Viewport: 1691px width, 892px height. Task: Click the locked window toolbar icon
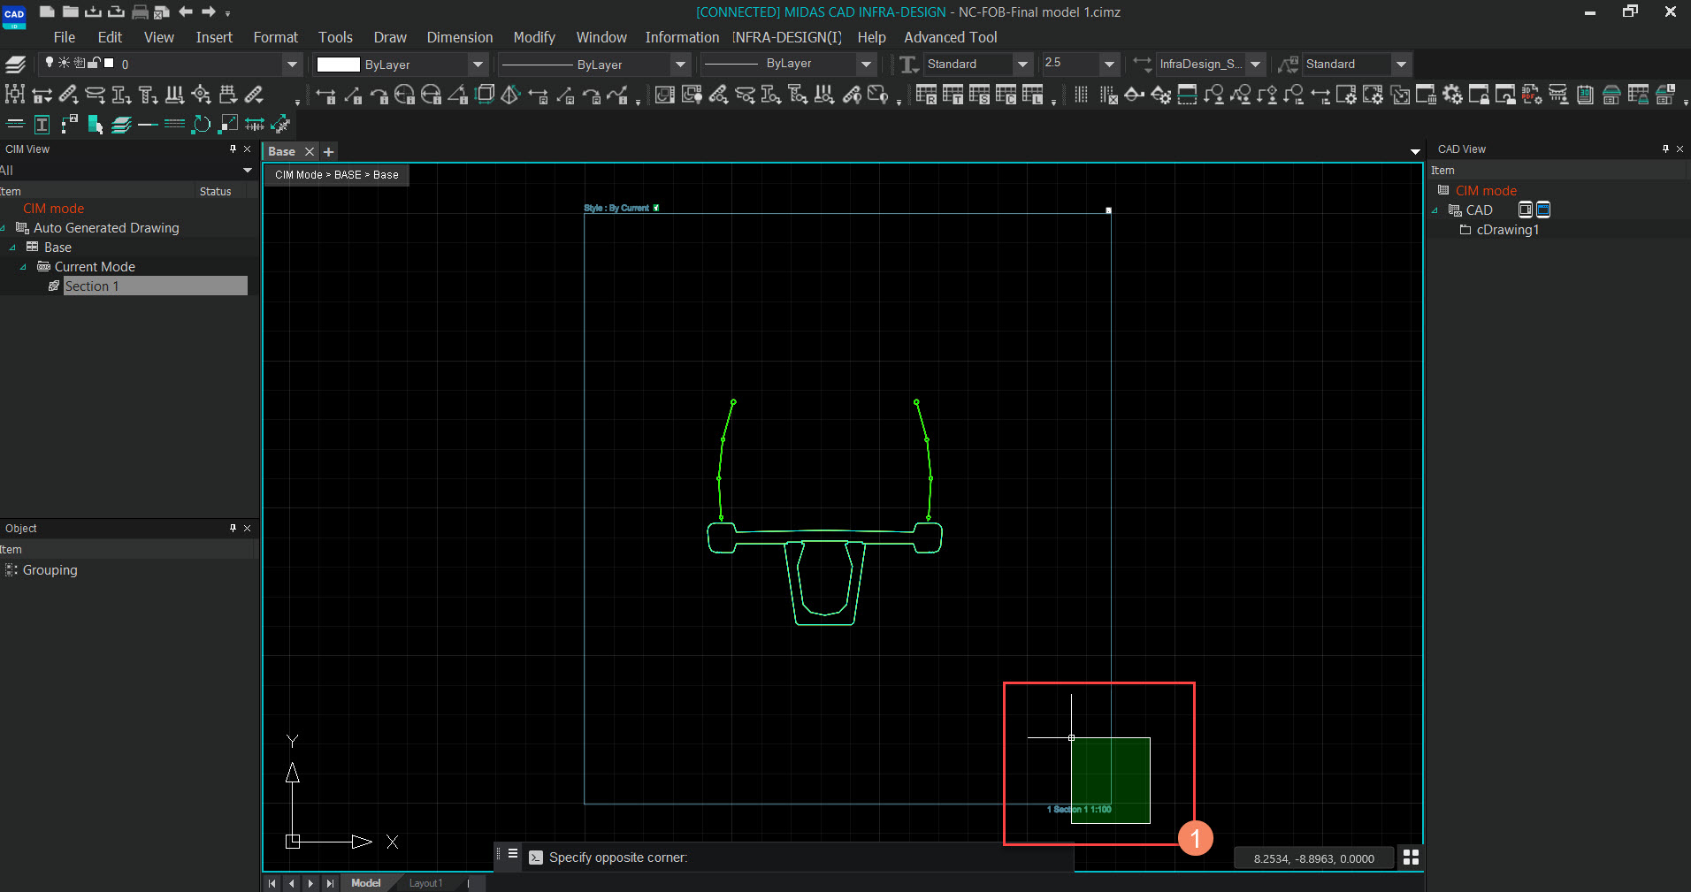1479,95
